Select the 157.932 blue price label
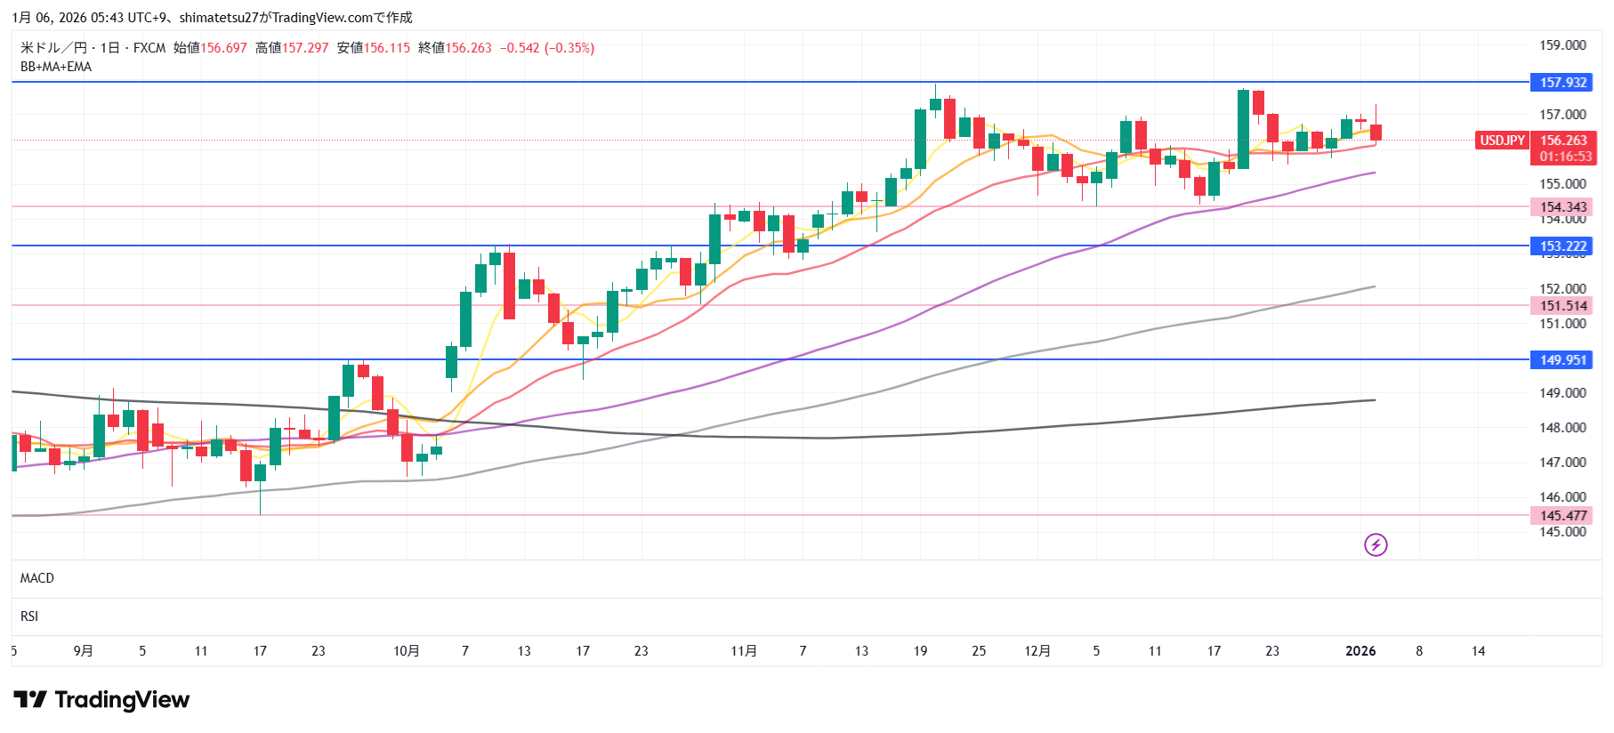 tap(1562, 83)
